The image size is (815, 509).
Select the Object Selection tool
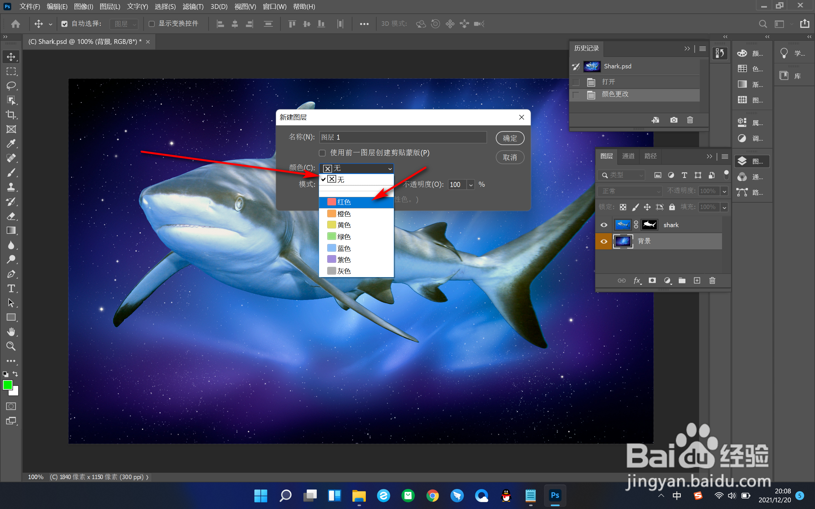[x=11, y=100]
